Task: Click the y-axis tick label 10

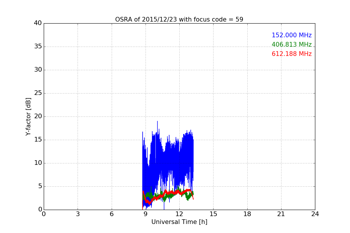Action: click(x=38, y=163)
